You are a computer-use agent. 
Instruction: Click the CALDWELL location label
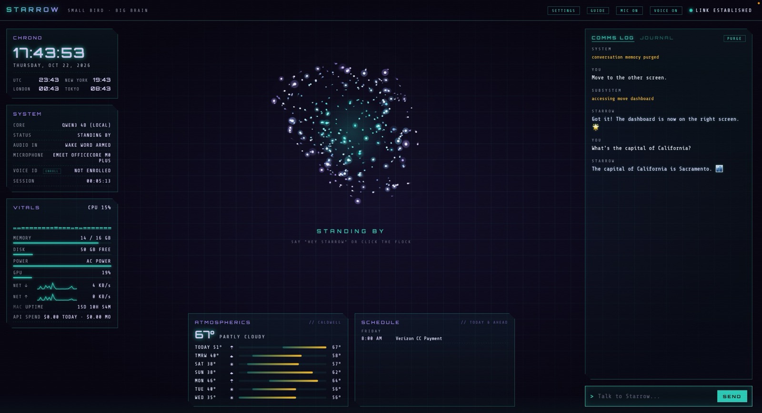(325, 322)
